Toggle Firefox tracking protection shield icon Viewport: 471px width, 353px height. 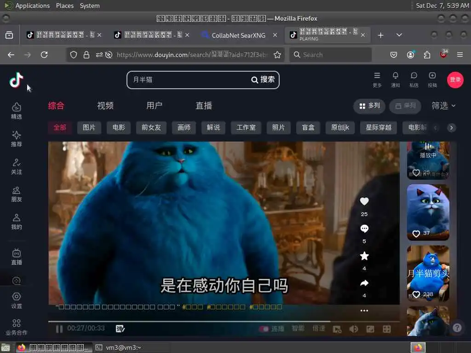click(x=74, y=55)
